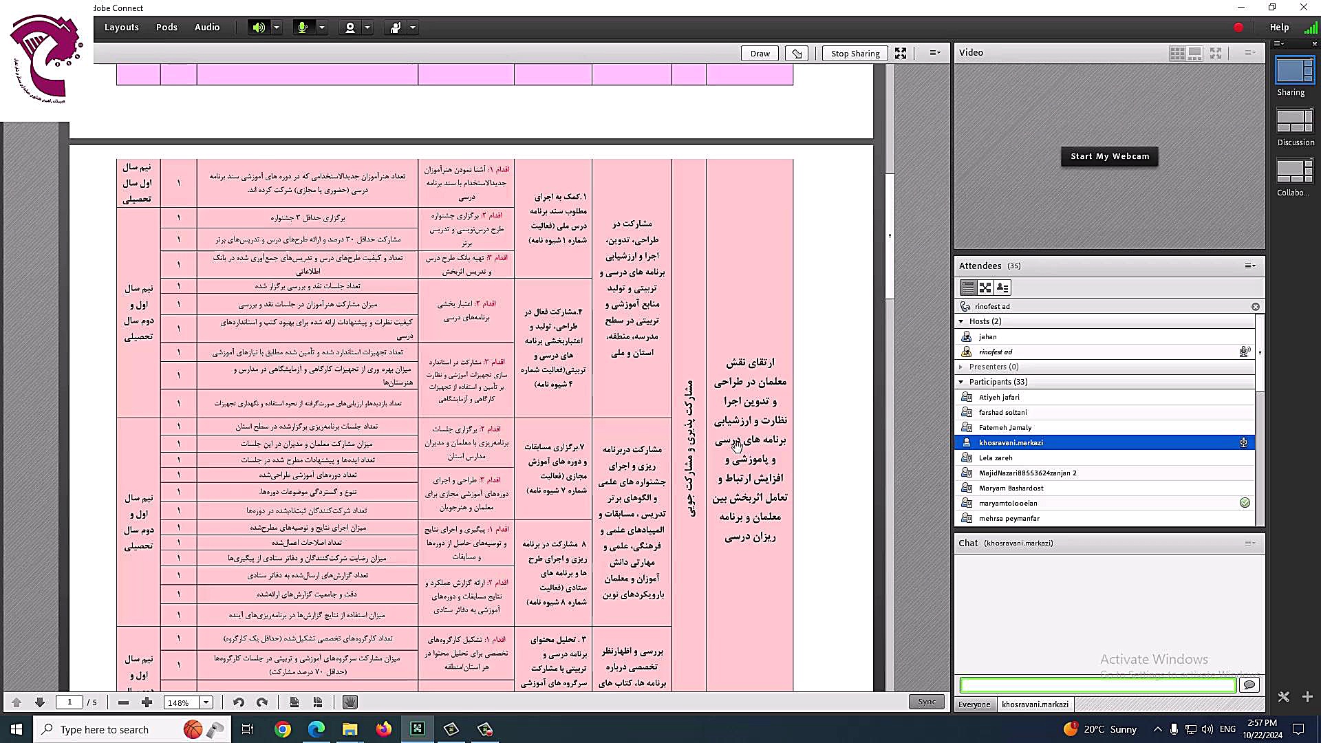The height and width of the screenshot is (743, 1321).
Task: Open the Pods menu
Action: pyautogui.click(x=167, y=28)
